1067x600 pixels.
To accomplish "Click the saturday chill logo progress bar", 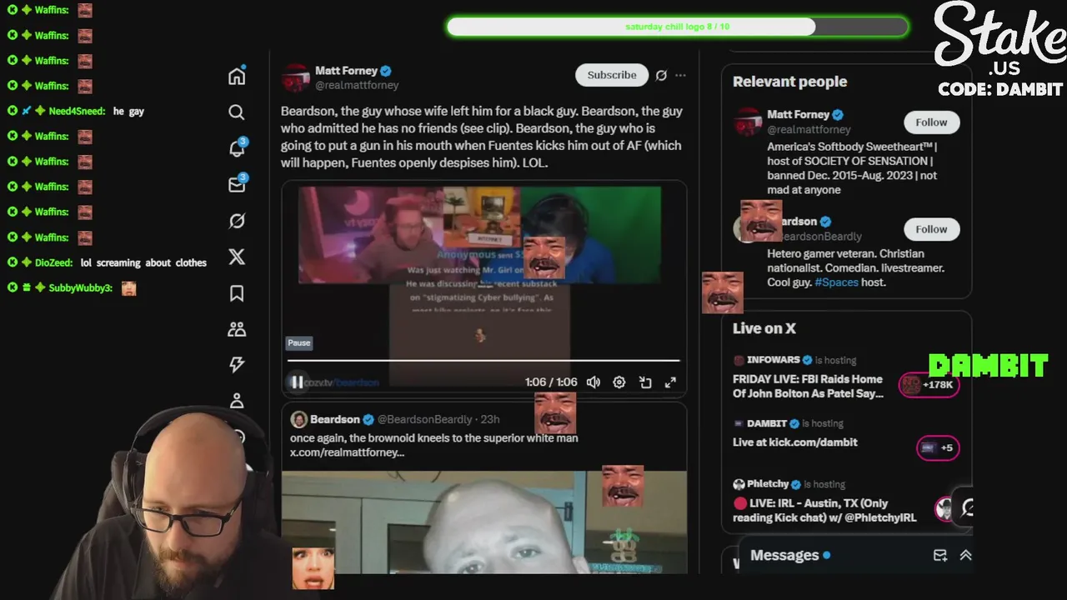I will tap(677, 27).
